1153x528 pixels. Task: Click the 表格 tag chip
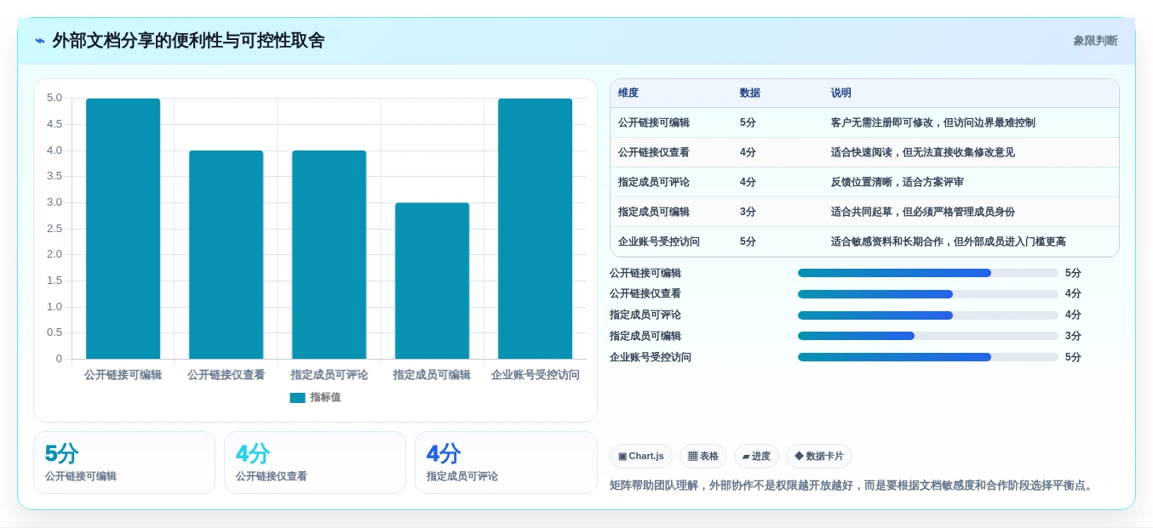tap(703, 457)
